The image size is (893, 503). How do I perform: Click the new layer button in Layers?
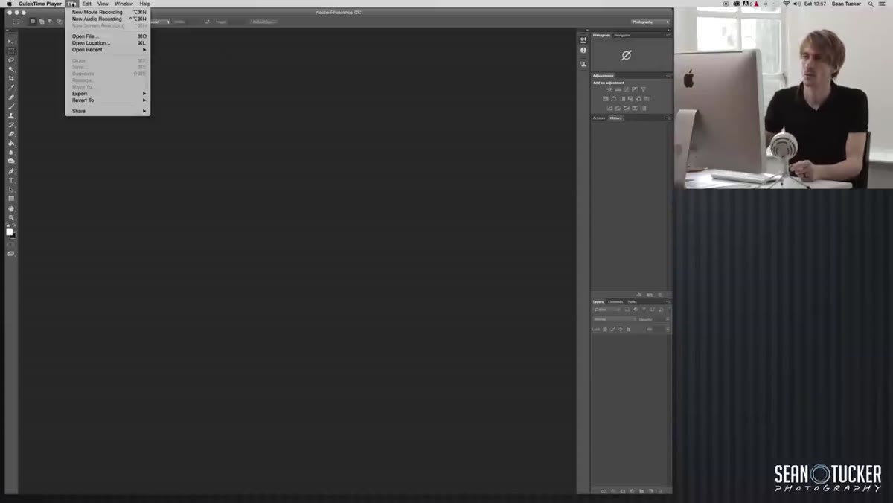coord(650,491)
